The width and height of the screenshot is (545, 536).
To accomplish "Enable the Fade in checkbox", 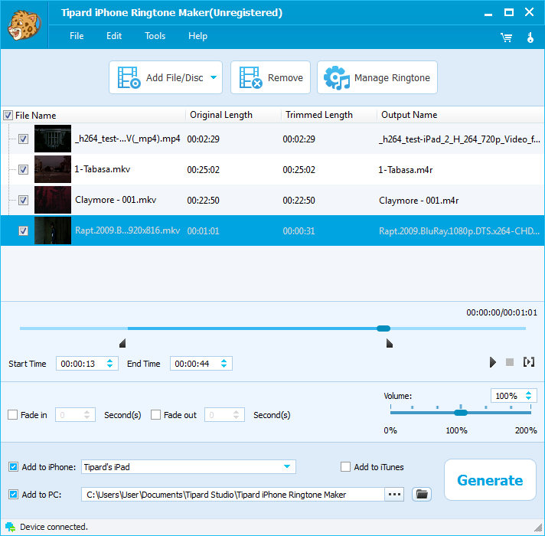I will tap(12, 415).
